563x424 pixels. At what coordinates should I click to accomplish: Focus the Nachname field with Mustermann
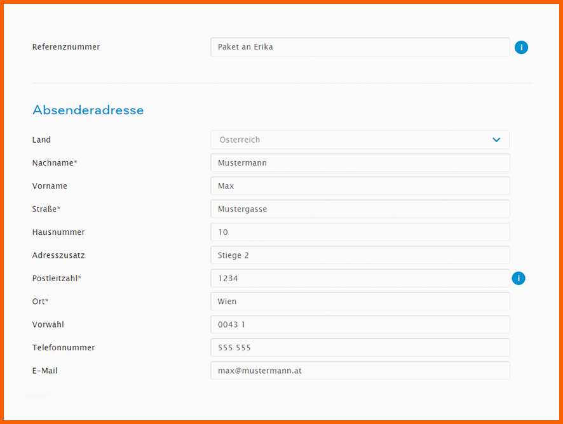point(360,162)
